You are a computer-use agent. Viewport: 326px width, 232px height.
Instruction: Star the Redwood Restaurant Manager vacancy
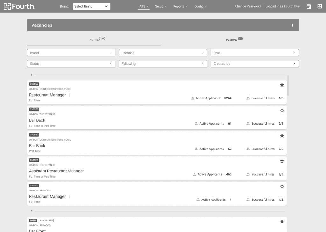[x=282, y=186]
